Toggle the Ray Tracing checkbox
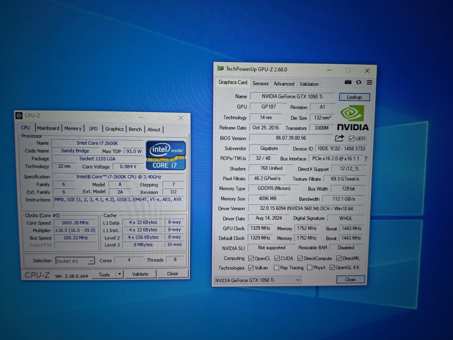The image size is (453, 340). pos(276,268)
